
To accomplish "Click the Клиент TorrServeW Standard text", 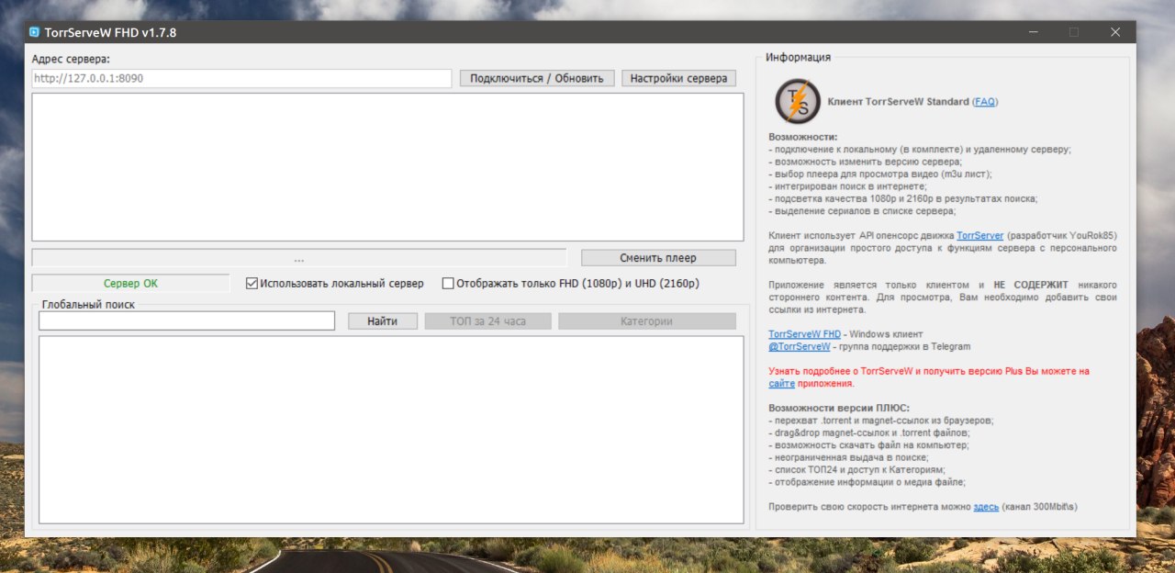I will point(898,102).
